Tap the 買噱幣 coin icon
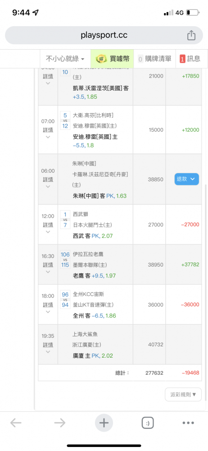 click(x=101, y=59)
